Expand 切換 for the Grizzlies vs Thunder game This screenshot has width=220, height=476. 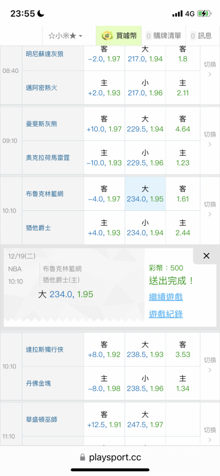[210, 139]
